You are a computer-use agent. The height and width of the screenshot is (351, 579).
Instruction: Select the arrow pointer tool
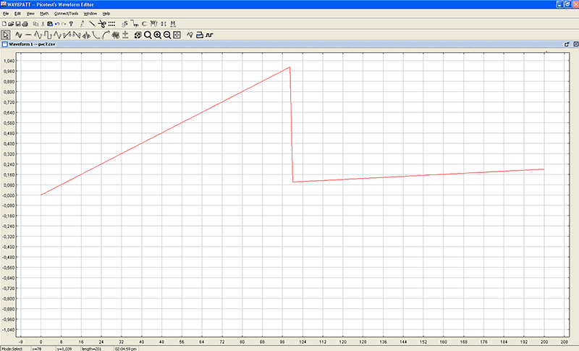coord(6,35)
